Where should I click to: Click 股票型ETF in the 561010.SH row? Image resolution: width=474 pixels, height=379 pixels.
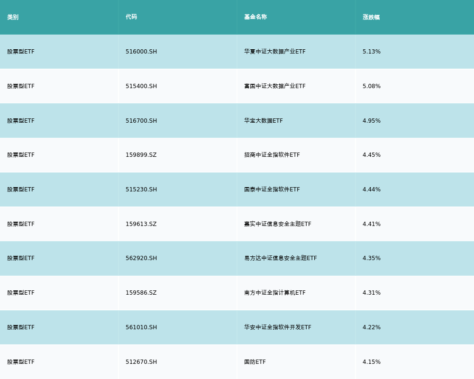[21, 327]
